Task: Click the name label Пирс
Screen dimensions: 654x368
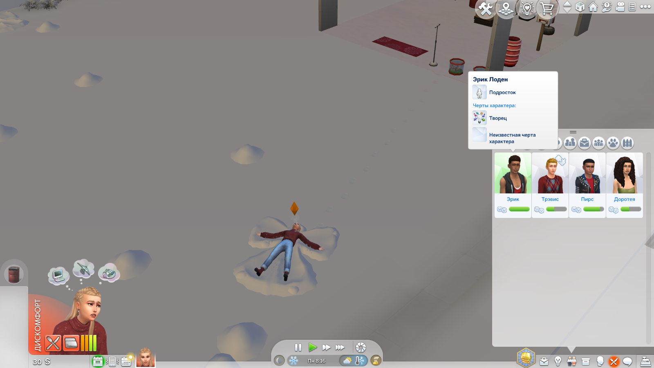Action: coord(587,200)
